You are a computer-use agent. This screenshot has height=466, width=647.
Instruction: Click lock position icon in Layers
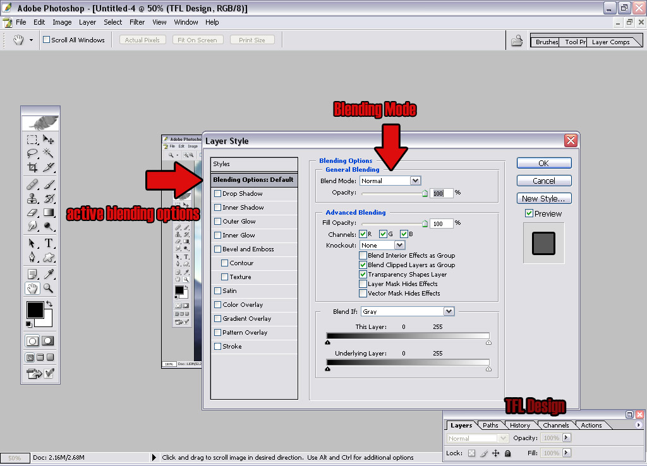[x=495, y=453]
